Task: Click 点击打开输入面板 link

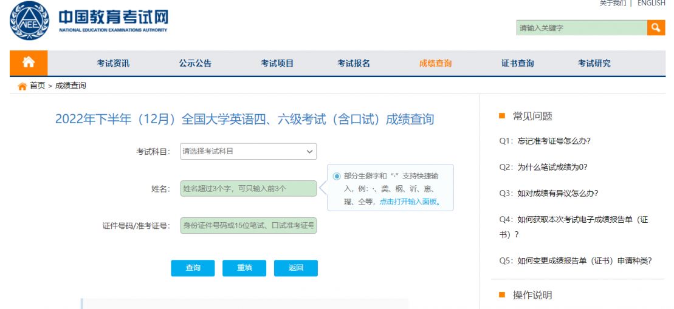Action: 410,202
